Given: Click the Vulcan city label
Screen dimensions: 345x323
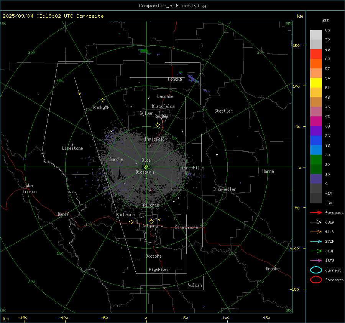Looking at the screenshot, I should click(x=195, y=285).
